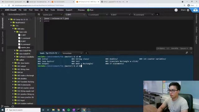Click the Preview button
Viewport: 199px width, 112px height.
tap(81, 10)
